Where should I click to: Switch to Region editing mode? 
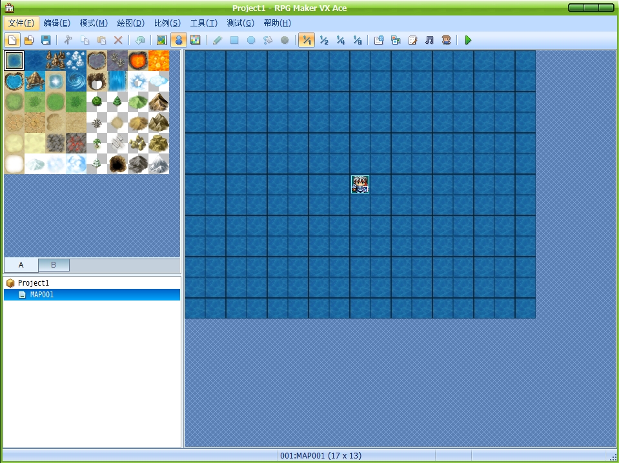click(x=196, y=40)
